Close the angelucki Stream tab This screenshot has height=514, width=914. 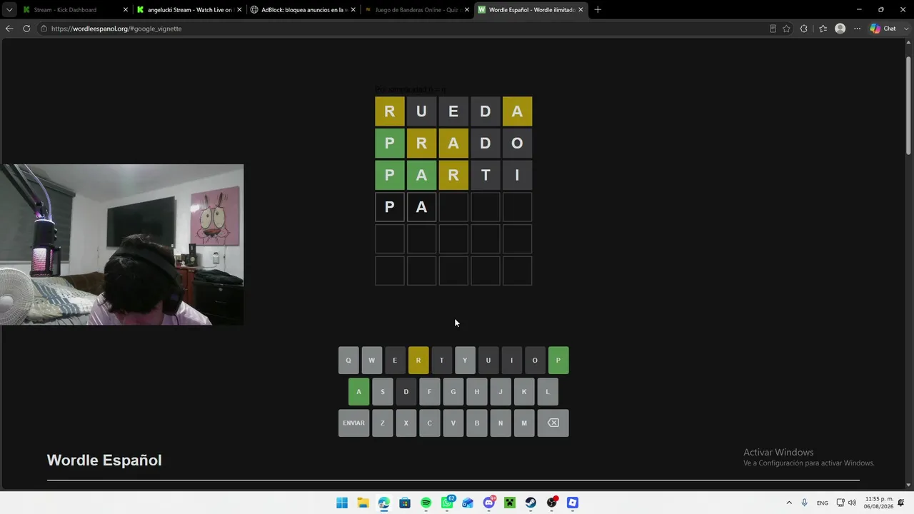point(239,10)
